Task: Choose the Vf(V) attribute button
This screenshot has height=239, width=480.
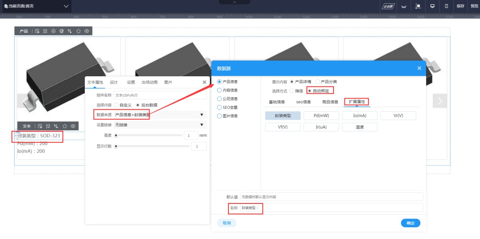Action: click(x=283, y=127)
